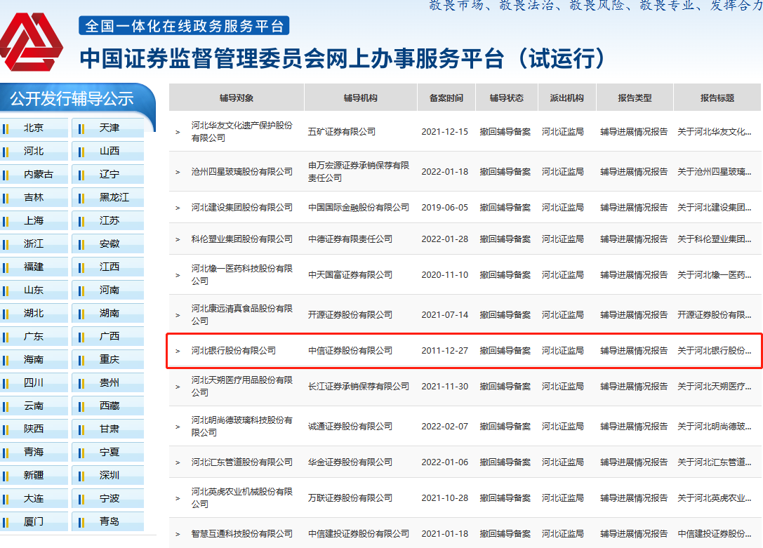Go to 西藏 region entry
The image size is (763, 548).
click(x=108, y=406)
